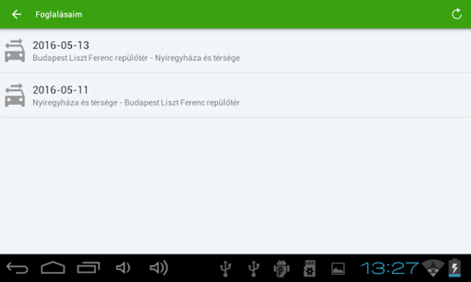The image size is (471, 282).
Task: Tap the Foglalásaim title
Action: pos(59,14)
